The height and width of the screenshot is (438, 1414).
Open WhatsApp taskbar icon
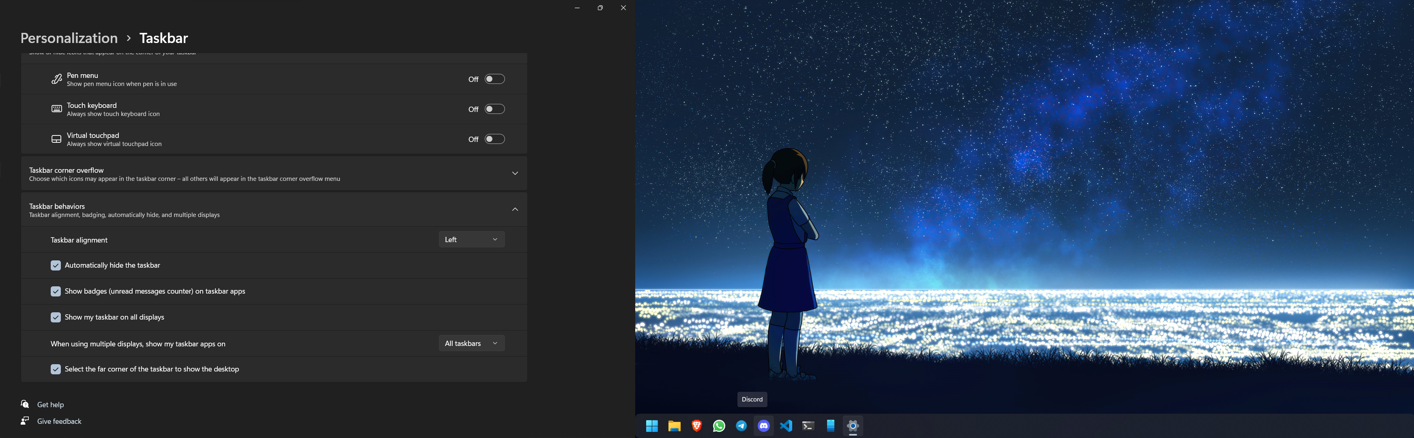point(719,426)
